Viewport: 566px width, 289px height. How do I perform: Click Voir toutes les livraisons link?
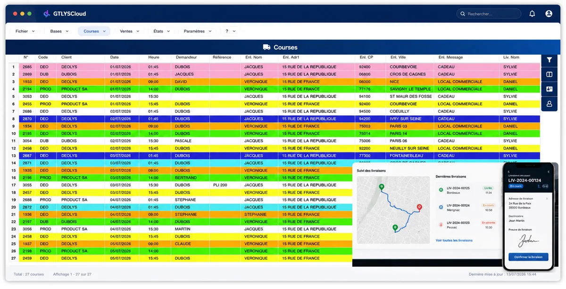click(x=454, y=241)
